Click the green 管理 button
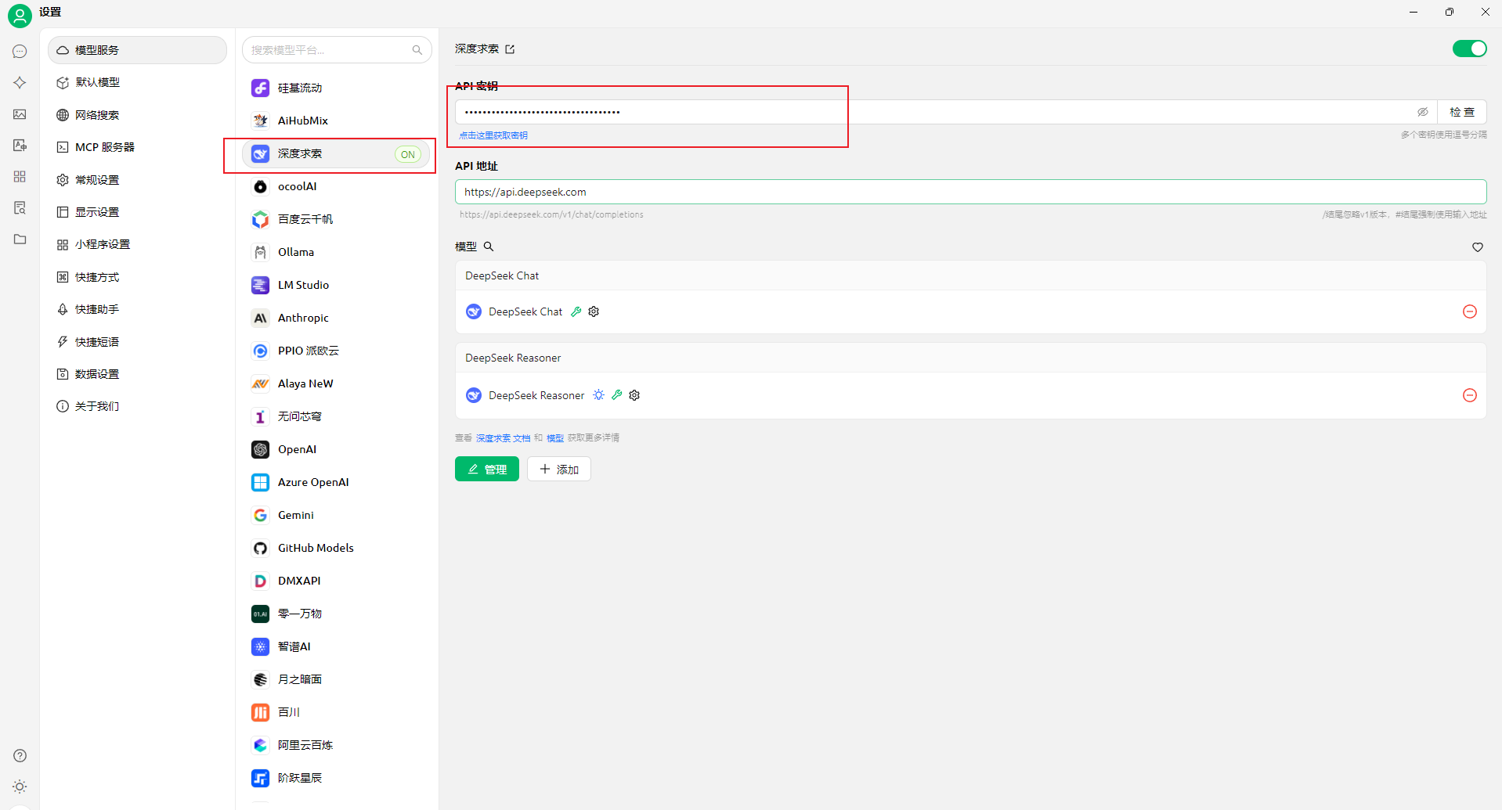Image resolution: width=1502 pixels, height=810 pixels. (x=486, y=469)
